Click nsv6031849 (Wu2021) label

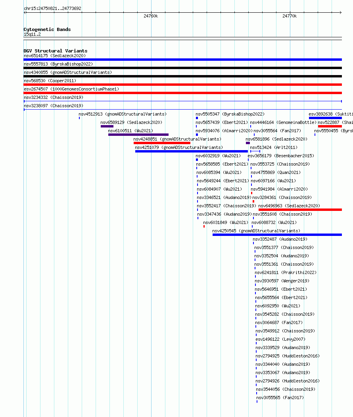(226, 222)
